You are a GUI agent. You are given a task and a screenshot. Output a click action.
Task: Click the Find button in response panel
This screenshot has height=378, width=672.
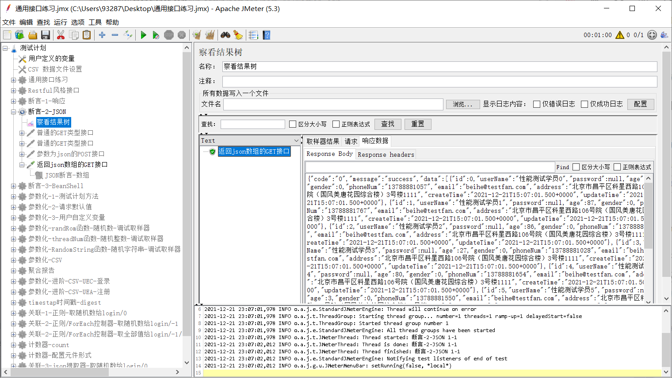click(562, 167)
